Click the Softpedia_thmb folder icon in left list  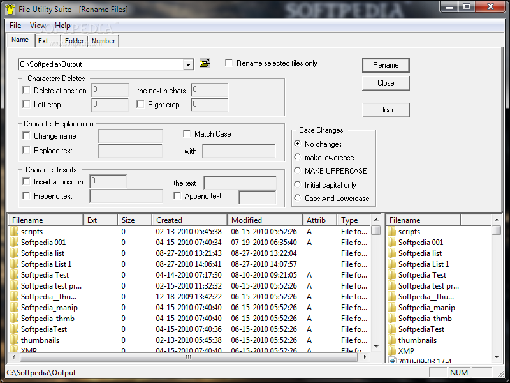(x=14, y=318)
